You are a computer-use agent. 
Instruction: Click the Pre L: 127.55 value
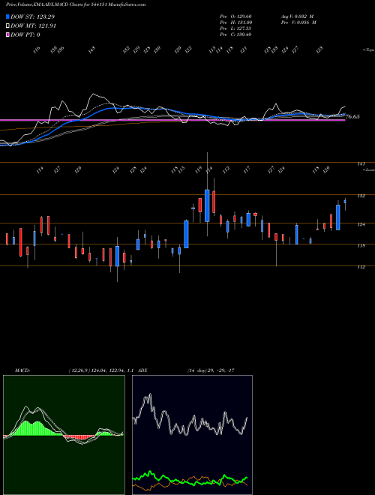pyautogui.click(x=235, y=28)
